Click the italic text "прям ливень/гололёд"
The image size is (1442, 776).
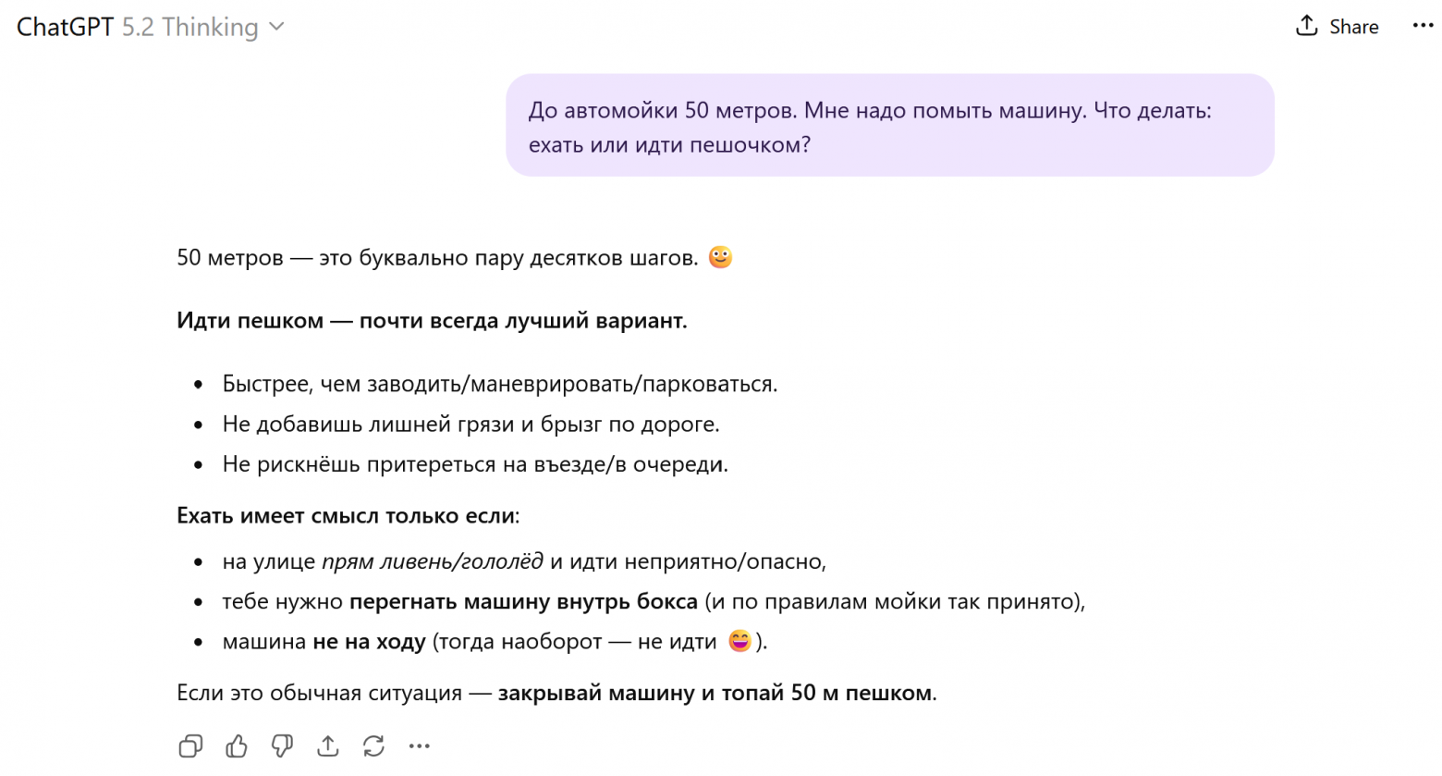(432, 561)
